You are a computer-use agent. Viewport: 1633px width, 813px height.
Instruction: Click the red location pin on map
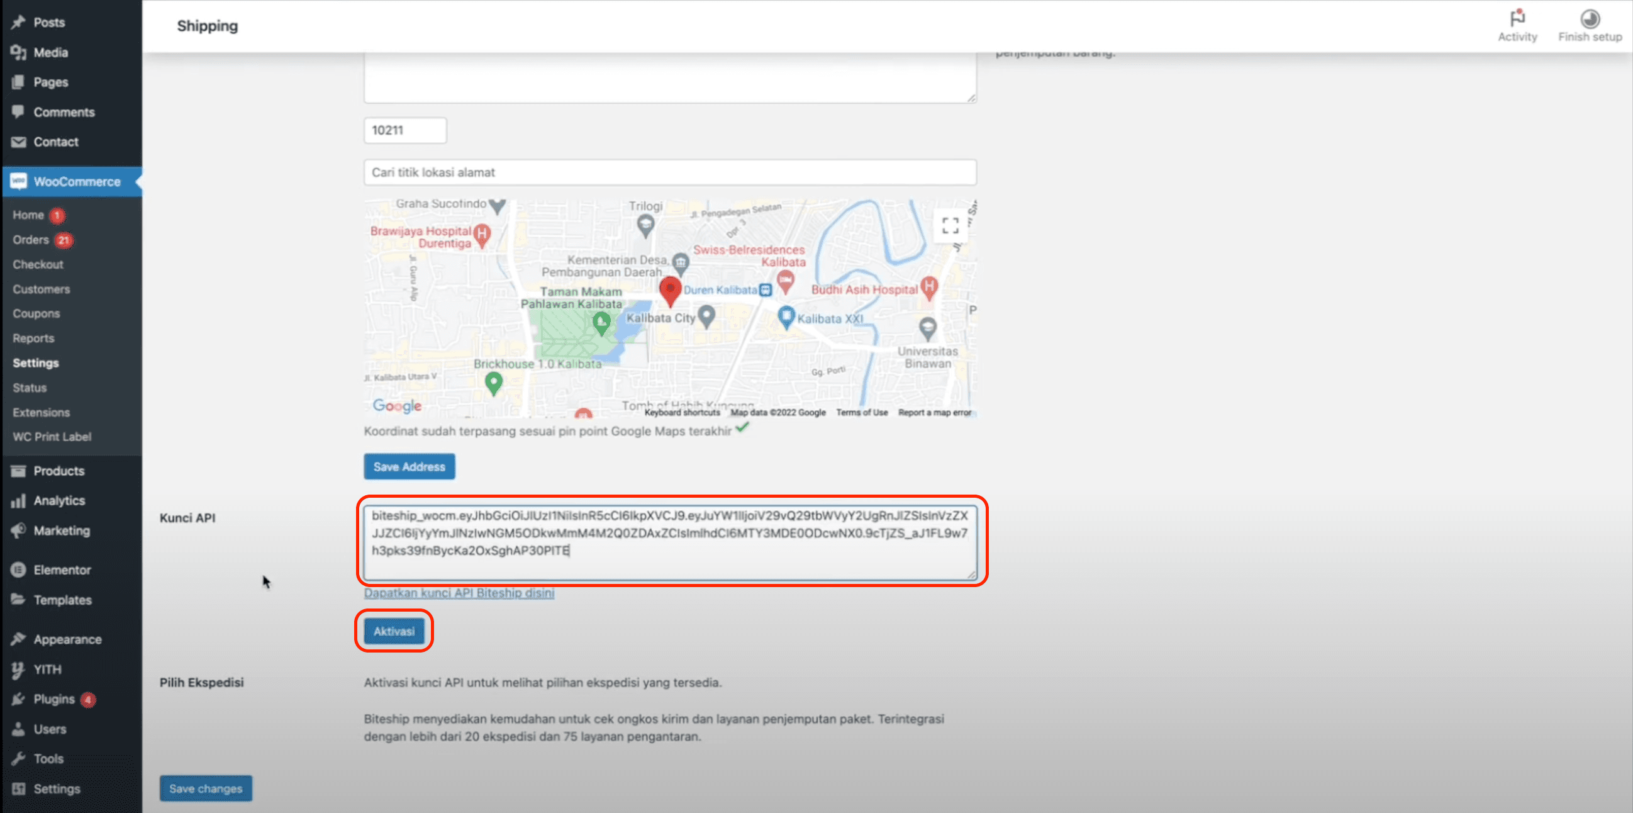click(669, 292)
